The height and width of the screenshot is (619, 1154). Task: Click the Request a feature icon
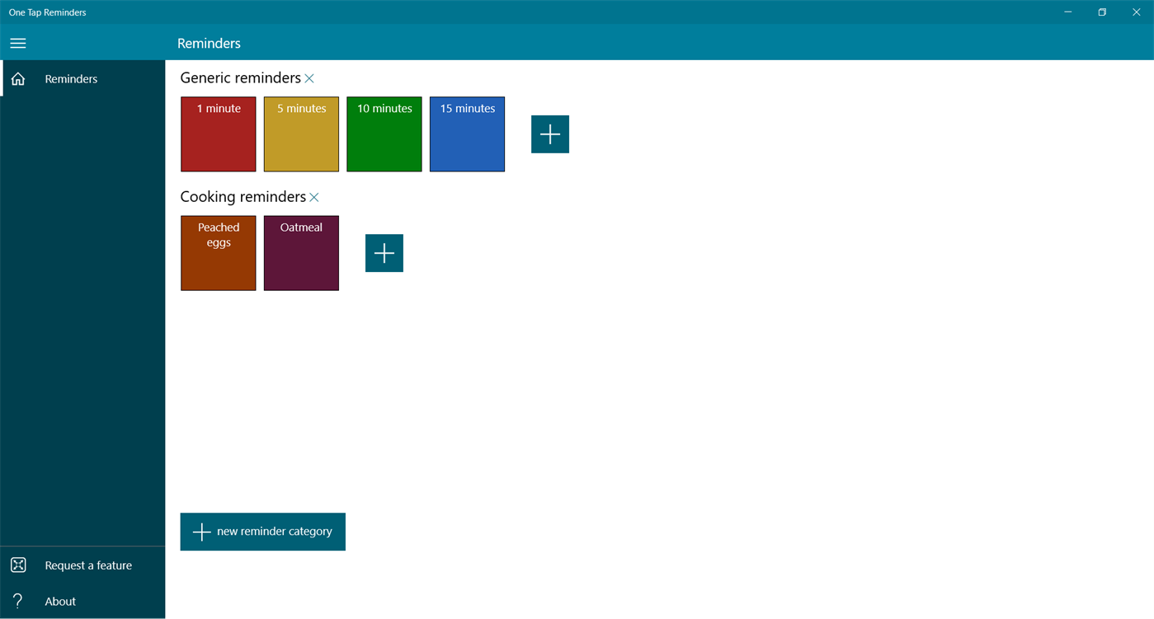point(17,565)
